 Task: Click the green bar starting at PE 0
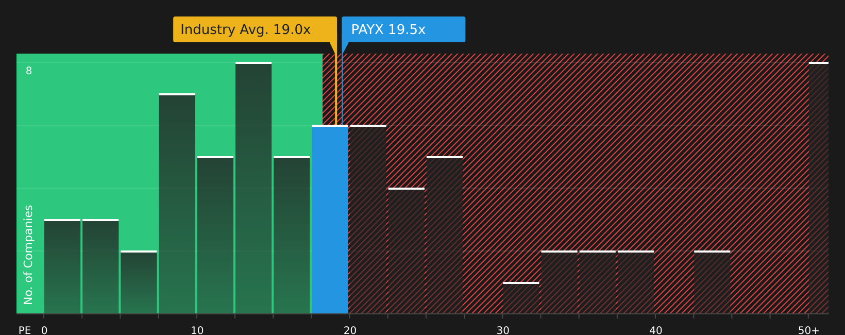tap(62, 266)
